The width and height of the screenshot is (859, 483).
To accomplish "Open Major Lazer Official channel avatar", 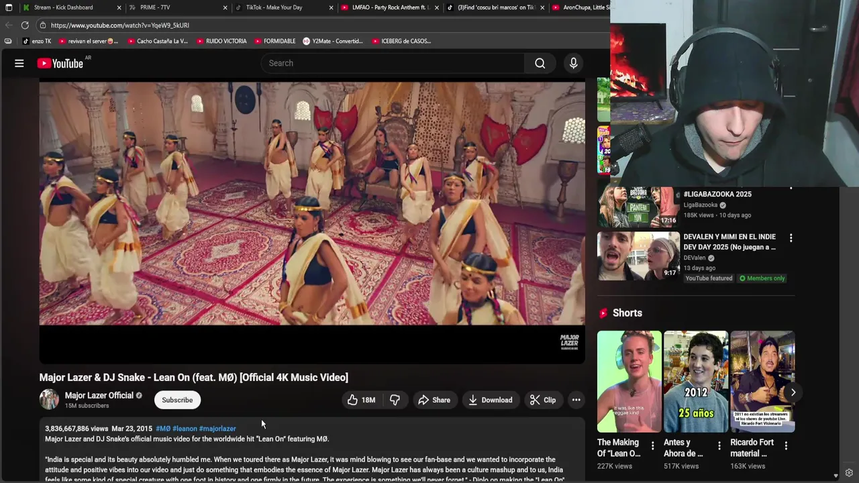I will 49,399.
